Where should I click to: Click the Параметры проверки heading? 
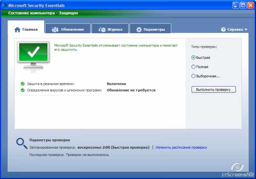pos(49,140)
